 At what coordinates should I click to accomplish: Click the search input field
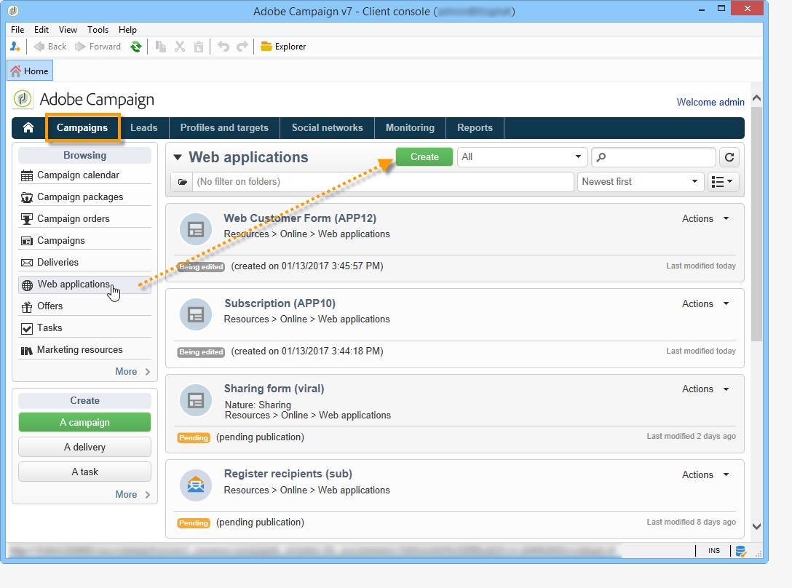654,157
